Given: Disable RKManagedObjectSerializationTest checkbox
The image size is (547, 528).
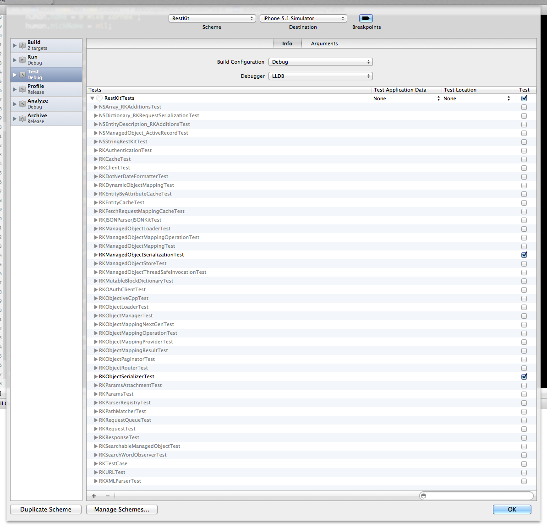Looking at the screenshot, I should coord(524,255).
